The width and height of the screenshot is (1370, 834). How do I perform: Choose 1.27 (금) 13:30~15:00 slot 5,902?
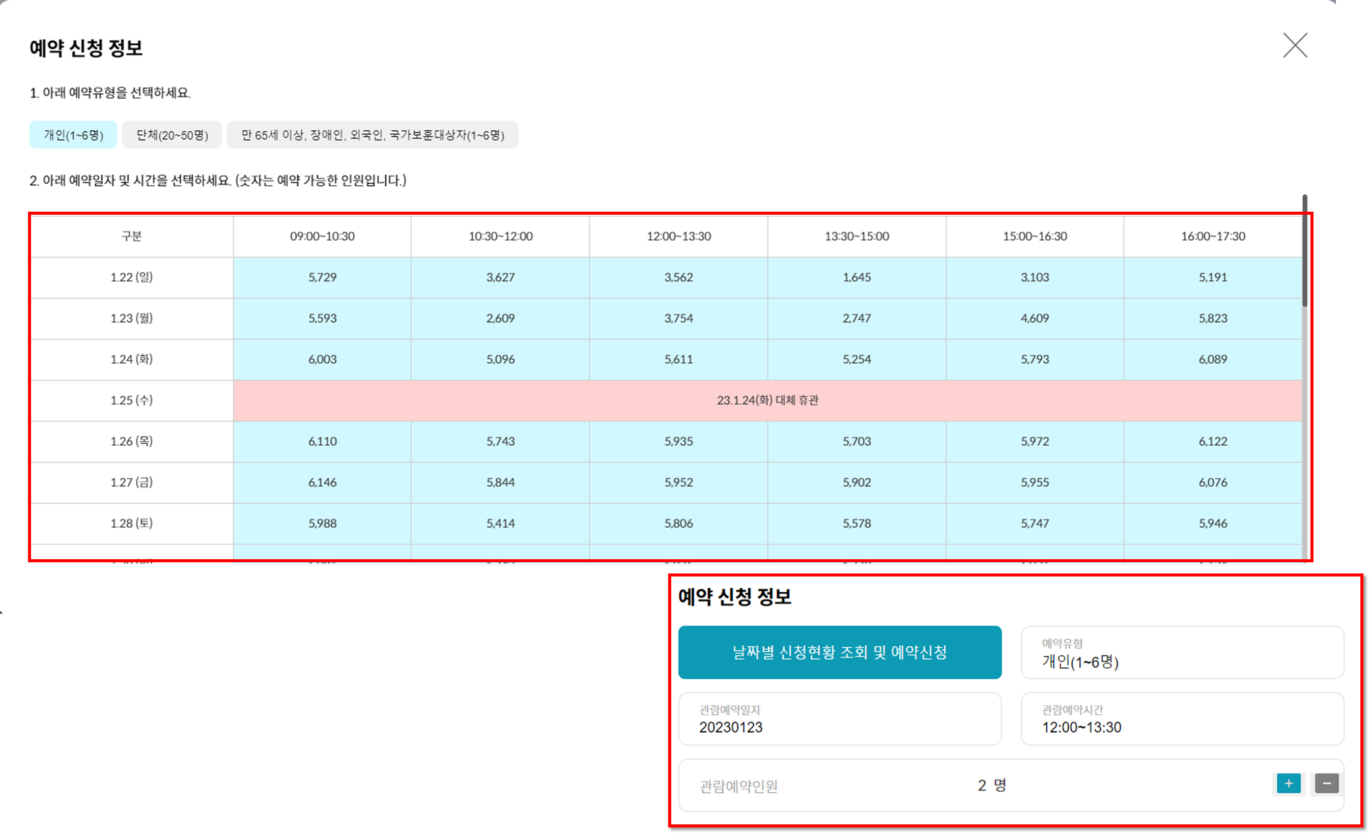click(x=856, y=482)
